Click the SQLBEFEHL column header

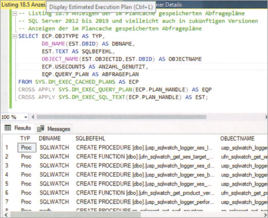coord(90,138)
